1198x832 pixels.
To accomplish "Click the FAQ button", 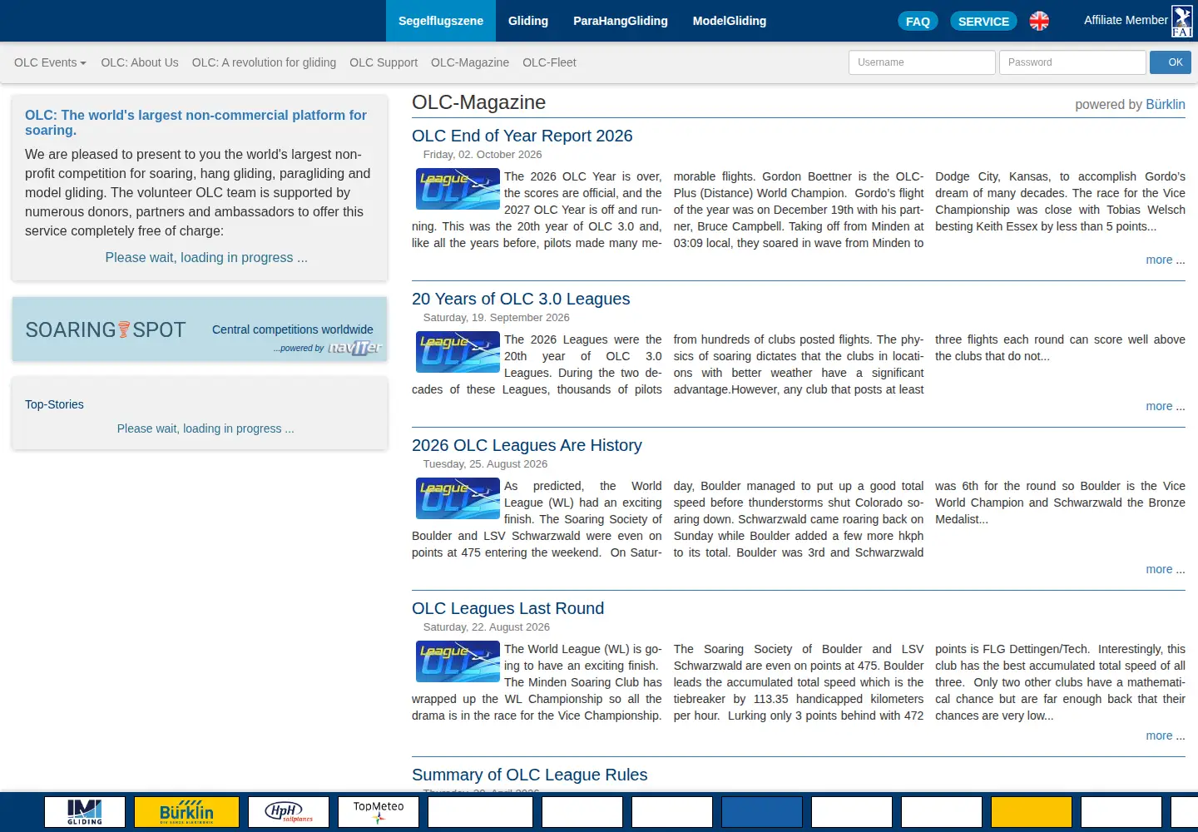I will point(918,21).
